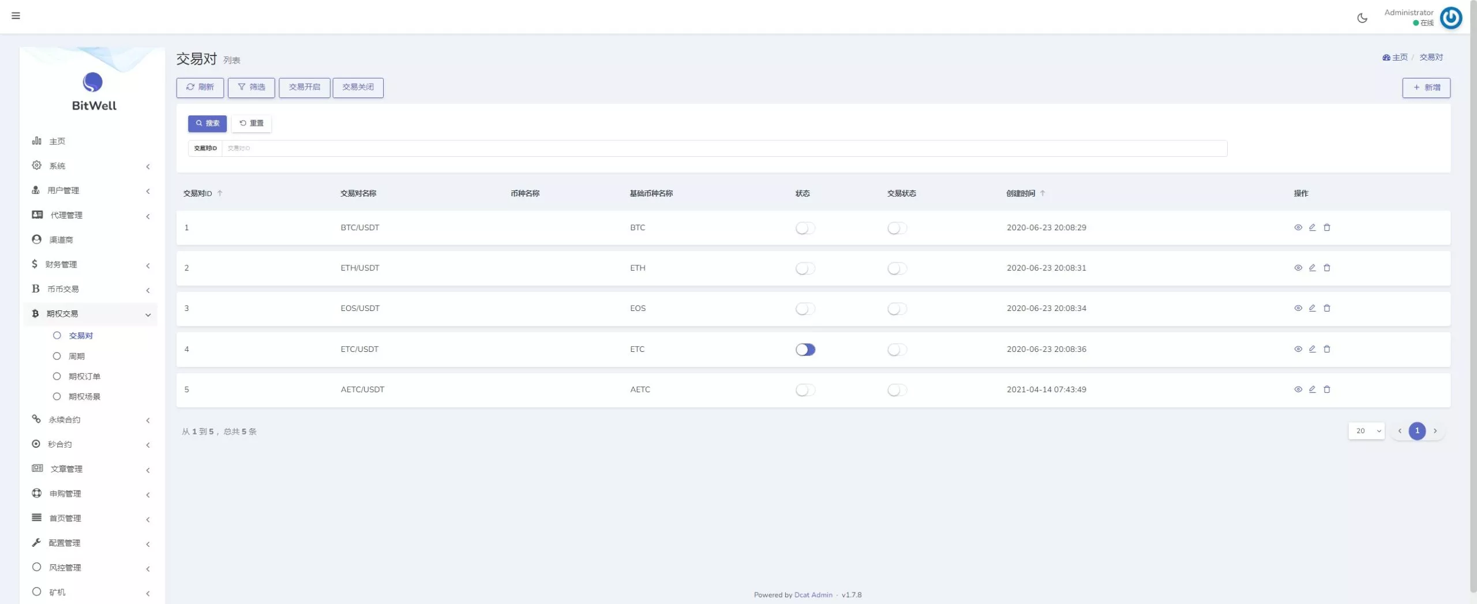This screenshot has height=604, width=1477.
Task: Click the edit icon for ETC/USDT row
Action: pyautogui.click(x=1312, y=349)
